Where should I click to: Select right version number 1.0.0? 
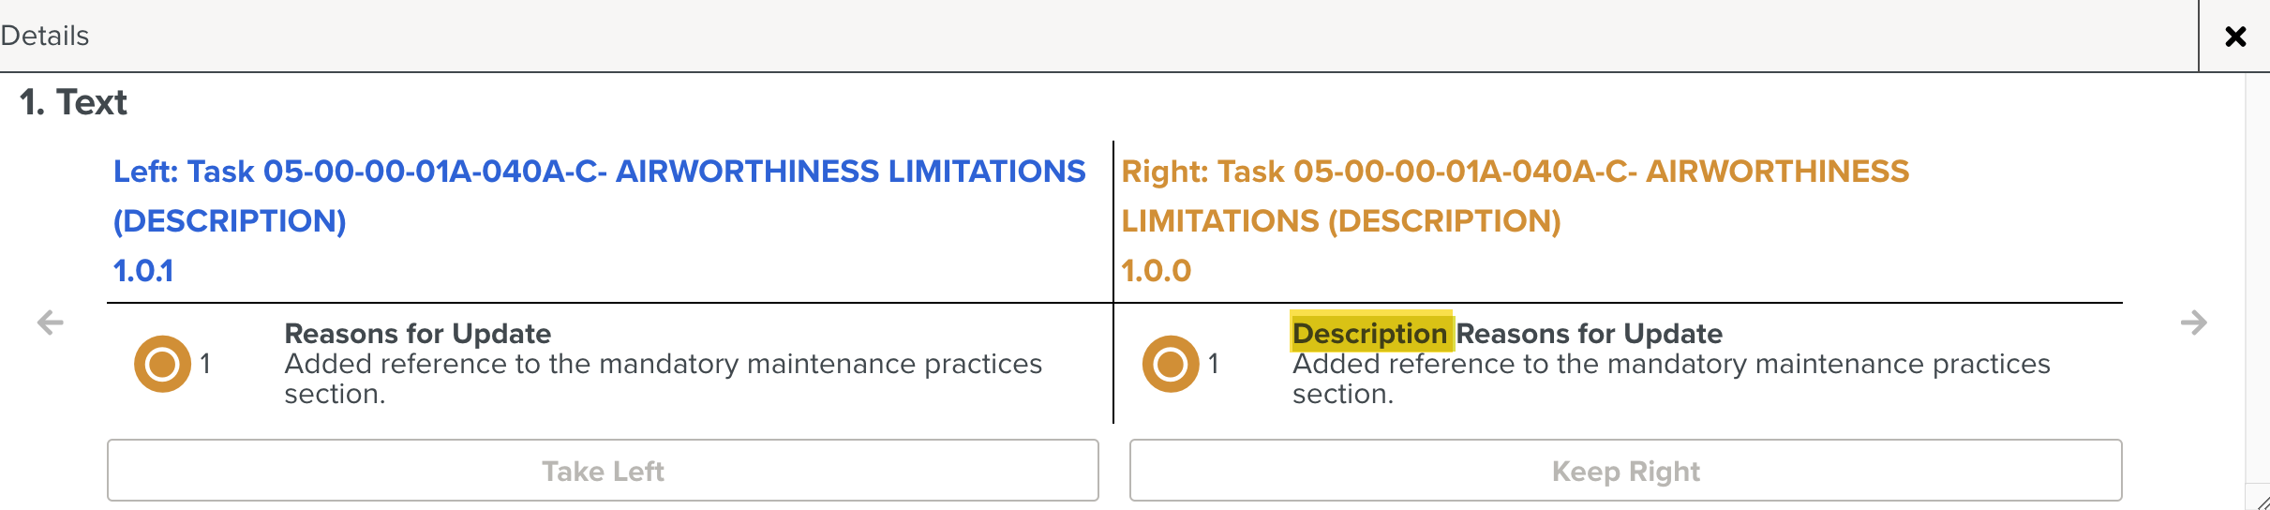pyautogui.click(x=1156, y=271)
